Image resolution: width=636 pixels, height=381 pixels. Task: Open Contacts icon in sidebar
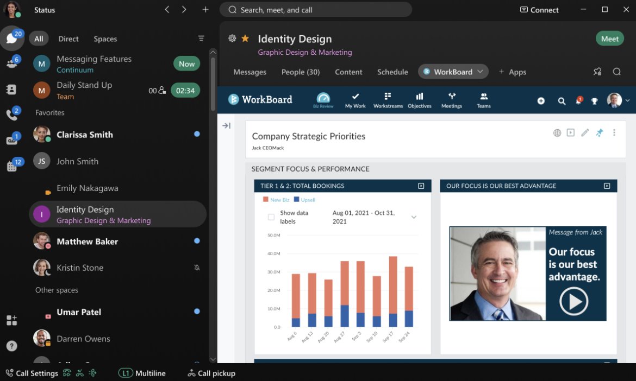[x=11, y=90]
